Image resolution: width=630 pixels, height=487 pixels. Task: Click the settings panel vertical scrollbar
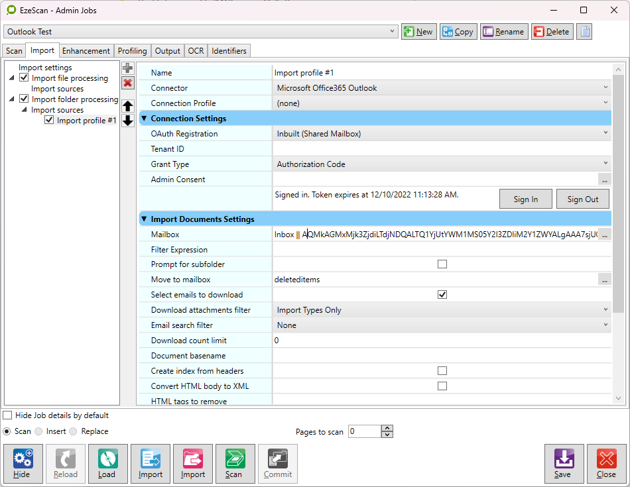point(618,232)
